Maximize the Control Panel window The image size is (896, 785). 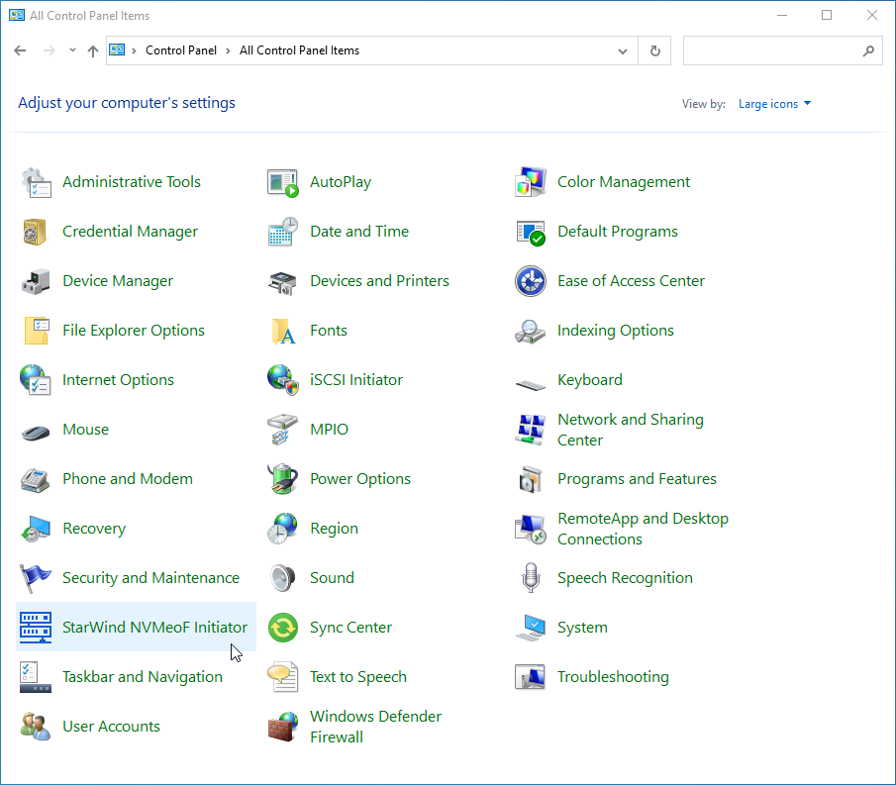click(x=827, y=16)
